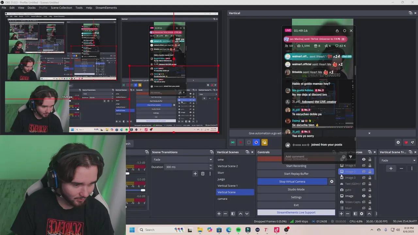Remove the Vertical Scene Transition

click(401, 168)
